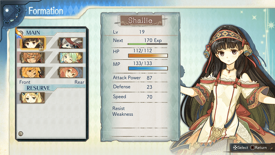Click the flame cursor icon by MAIN
This screenshot has height=155, width=275.
coord(19,33)
